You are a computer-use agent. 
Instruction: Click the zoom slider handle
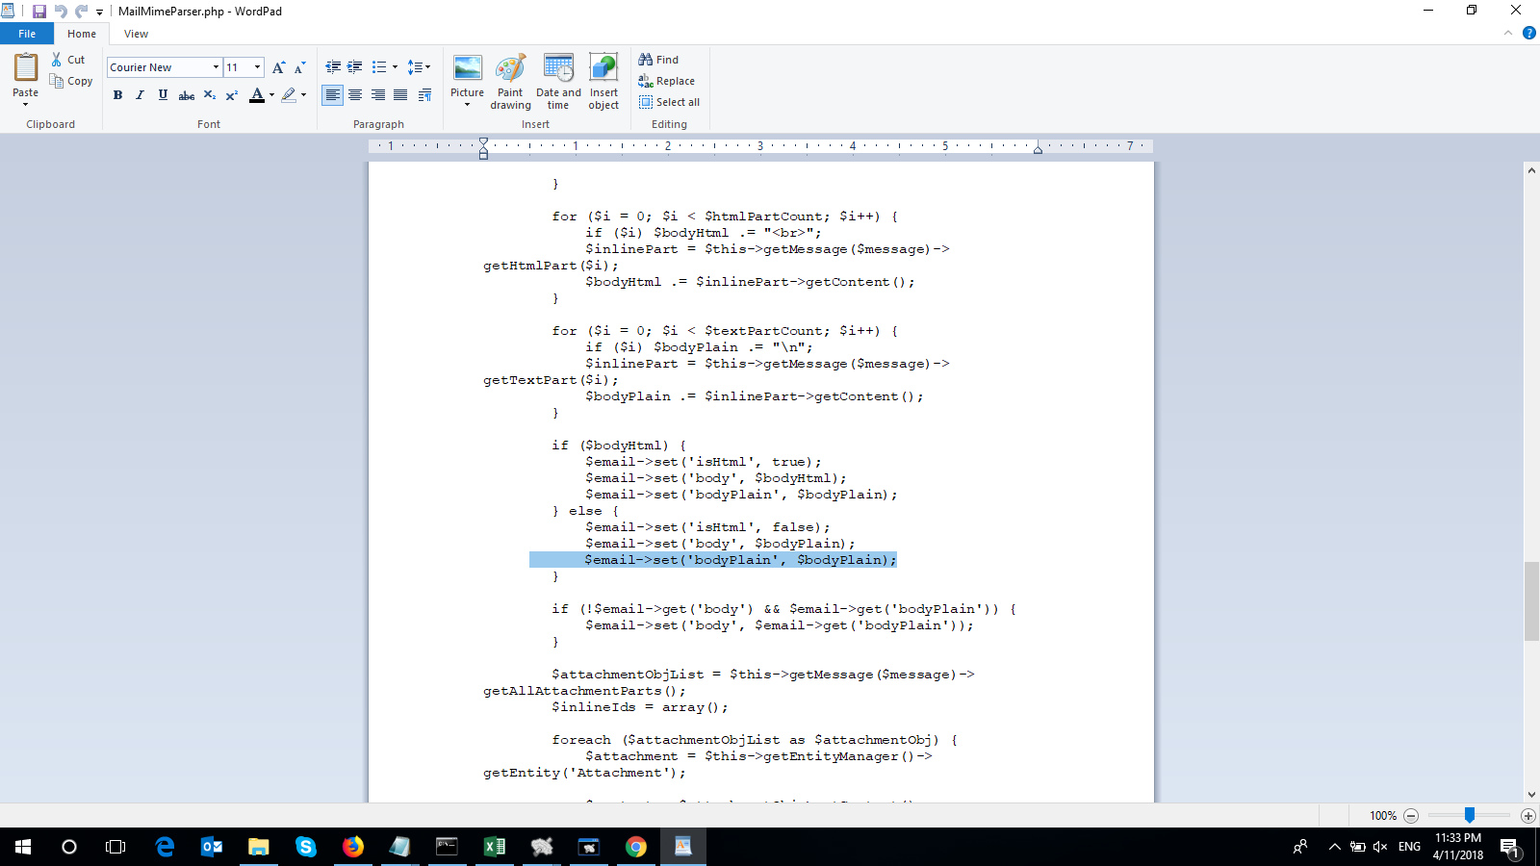point(1470,815)
